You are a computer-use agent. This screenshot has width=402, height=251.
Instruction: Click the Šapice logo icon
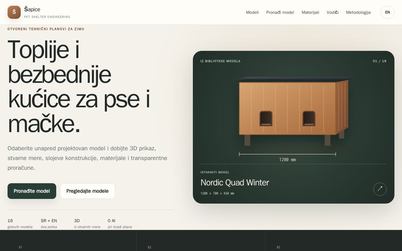point(14,12)
